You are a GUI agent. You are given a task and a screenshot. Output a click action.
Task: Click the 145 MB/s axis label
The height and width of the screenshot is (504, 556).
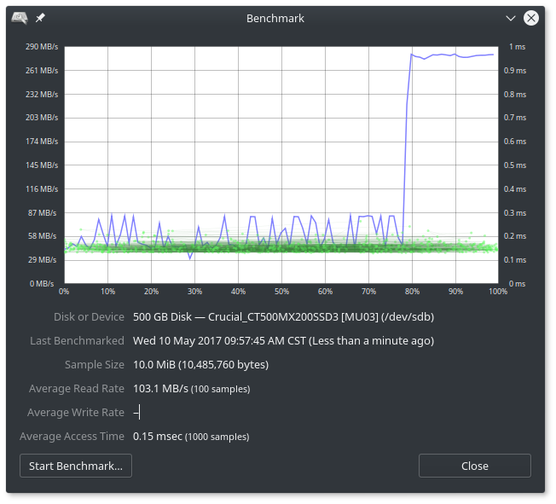click(42, 165)
